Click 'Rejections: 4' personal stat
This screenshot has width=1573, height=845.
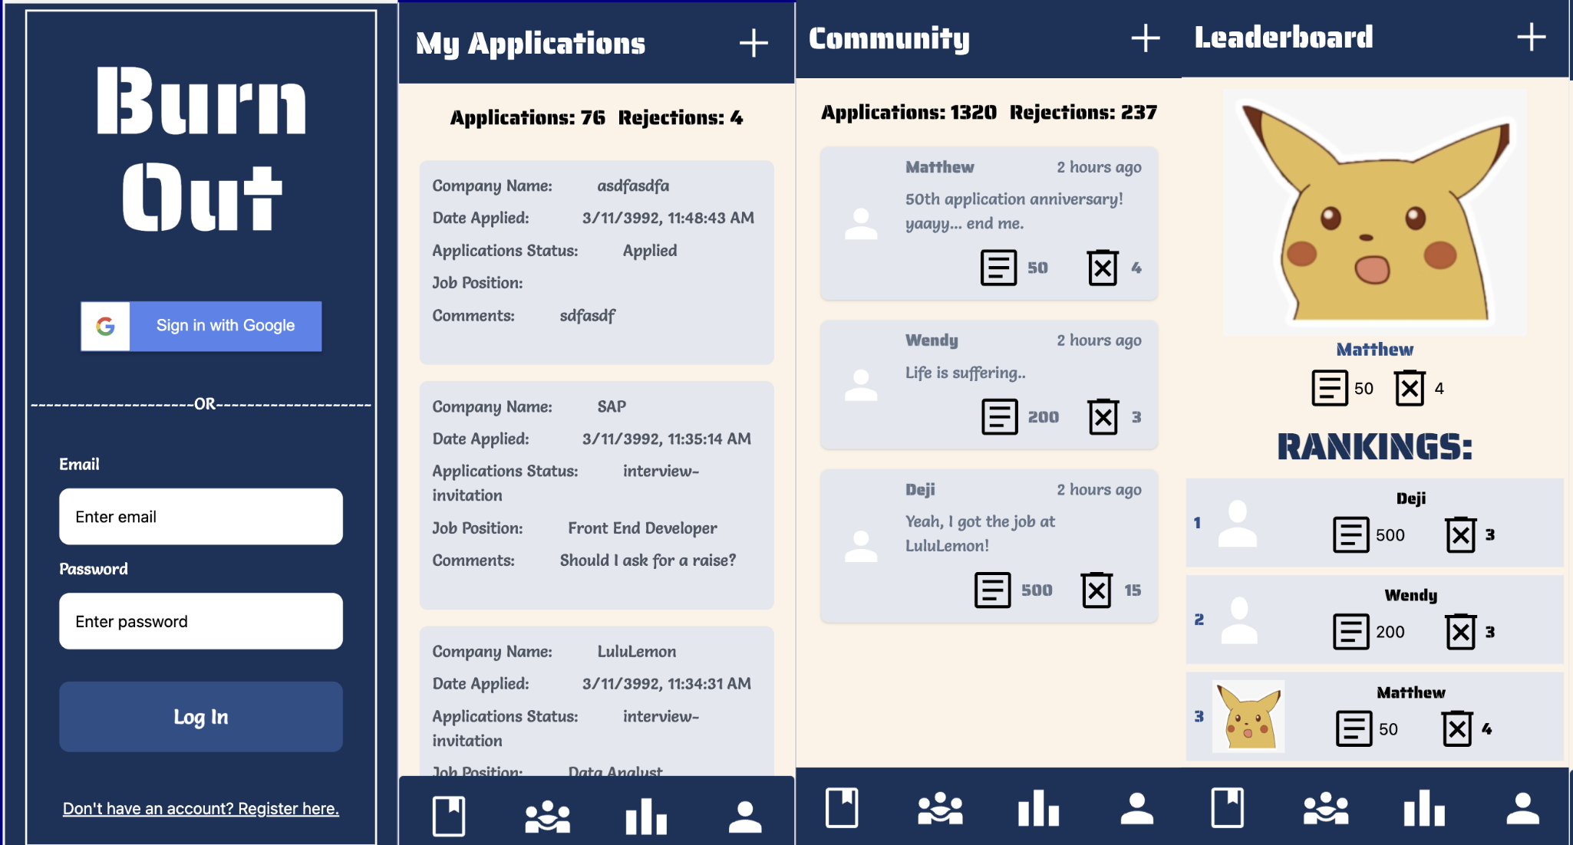click(681, 118)
